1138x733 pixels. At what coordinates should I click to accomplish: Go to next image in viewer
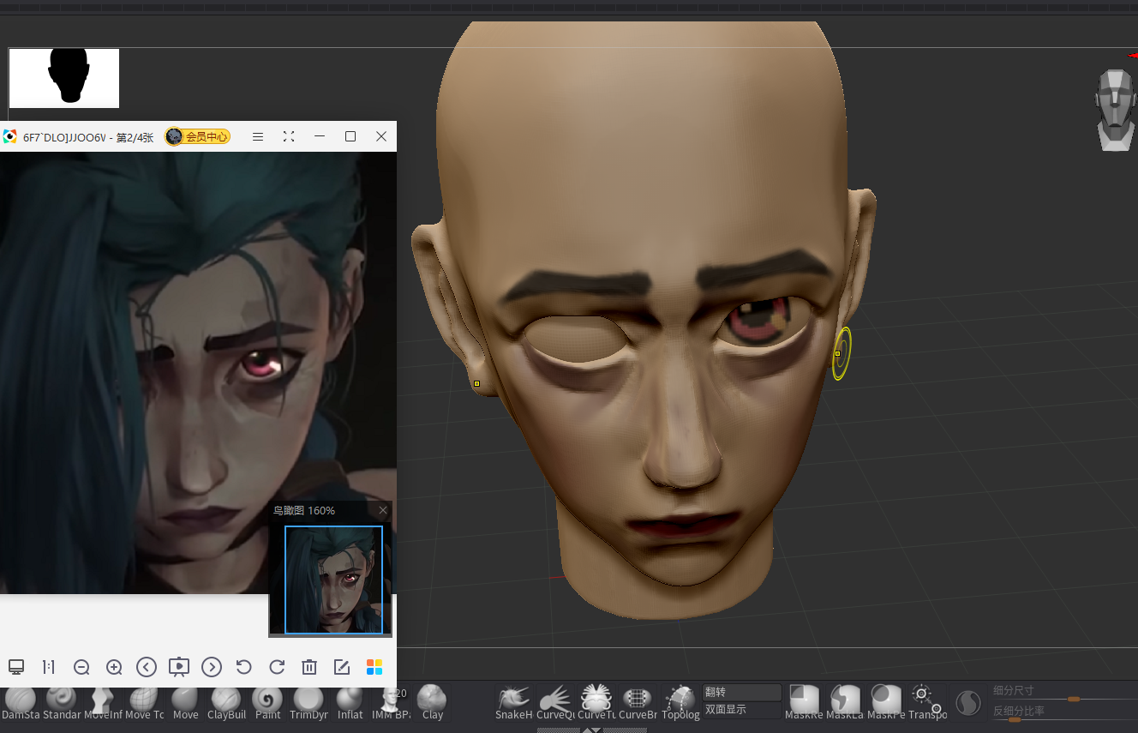[212, 667]
